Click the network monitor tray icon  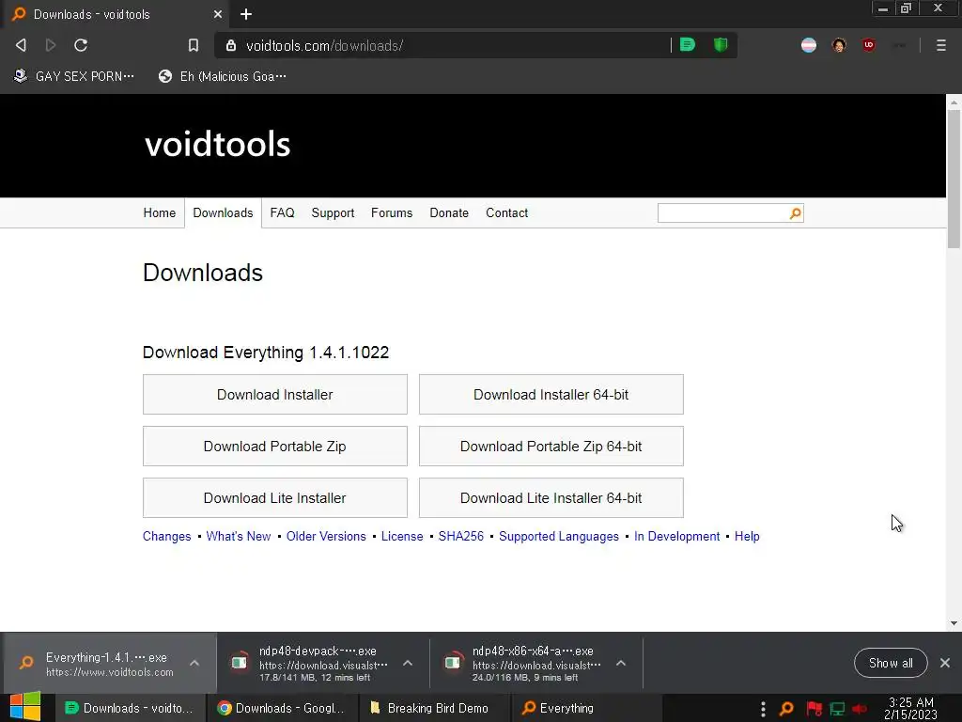point(837,709)
